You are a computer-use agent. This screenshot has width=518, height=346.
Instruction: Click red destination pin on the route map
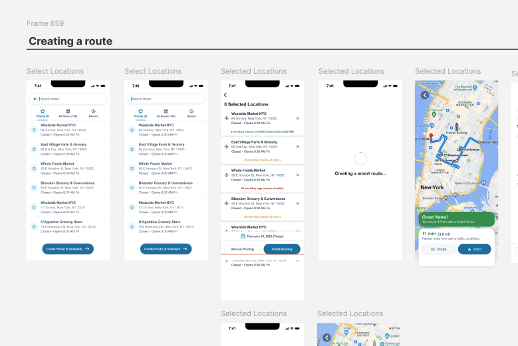pos(431,135)
